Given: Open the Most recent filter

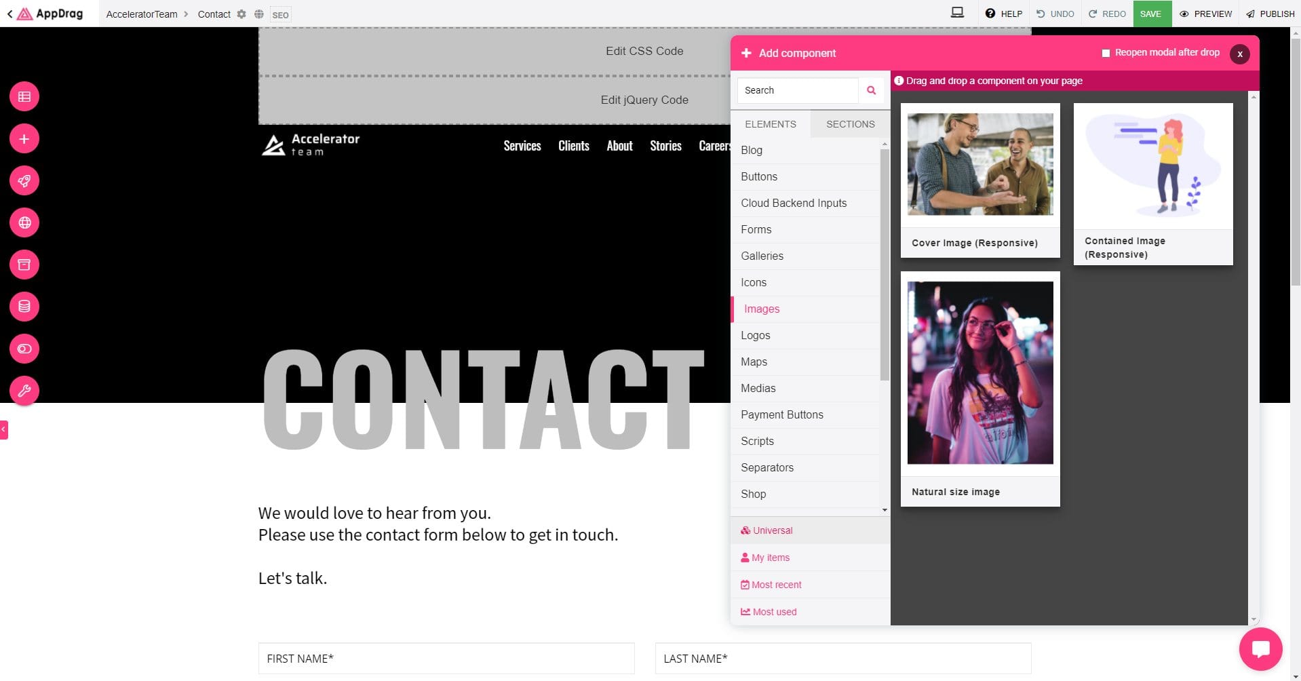Looking at the screenshot, I should click(811, 585).
